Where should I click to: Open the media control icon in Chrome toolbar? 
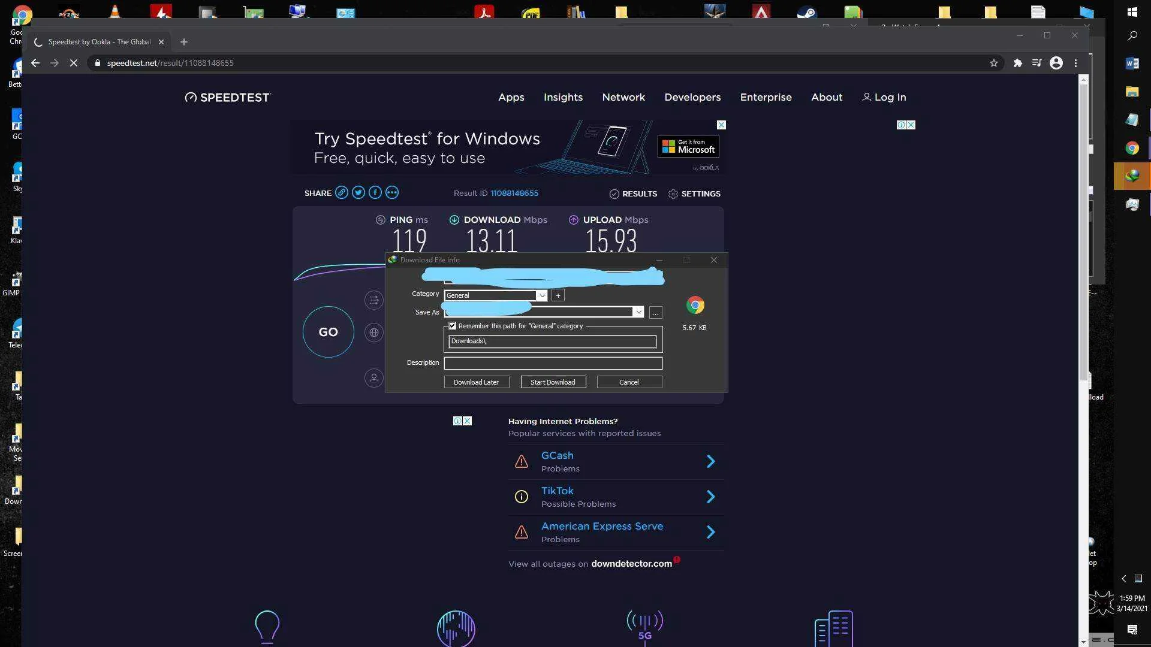(x=1036, y=63)
